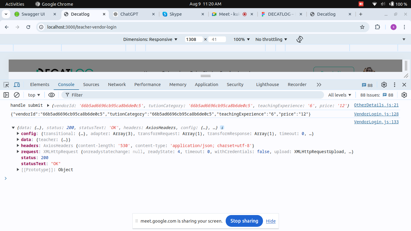Reload the page
Viewport: 411px width, 231px height.
click(x=28, y=27)
